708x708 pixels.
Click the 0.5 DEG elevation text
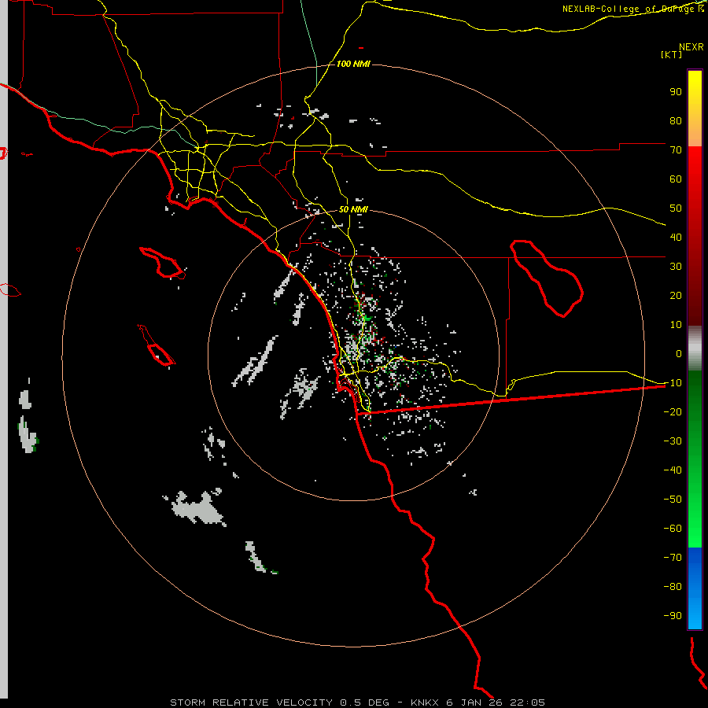tap(364, 702)
